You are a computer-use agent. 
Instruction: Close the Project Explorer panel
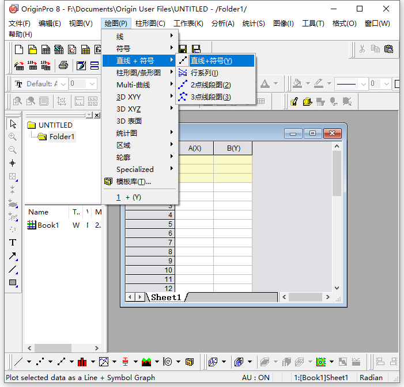(97, 115)
